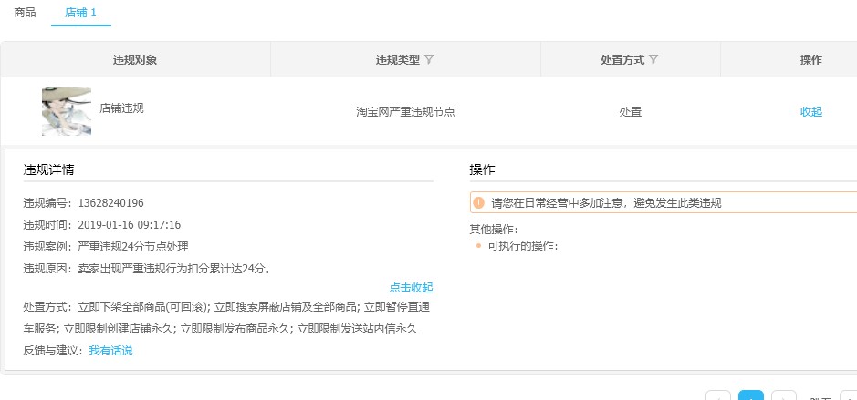This screenshot has width=857, height=400.
Task: Select the highlighted current page button
Action: pyautogui.click(x=751, y=396)
